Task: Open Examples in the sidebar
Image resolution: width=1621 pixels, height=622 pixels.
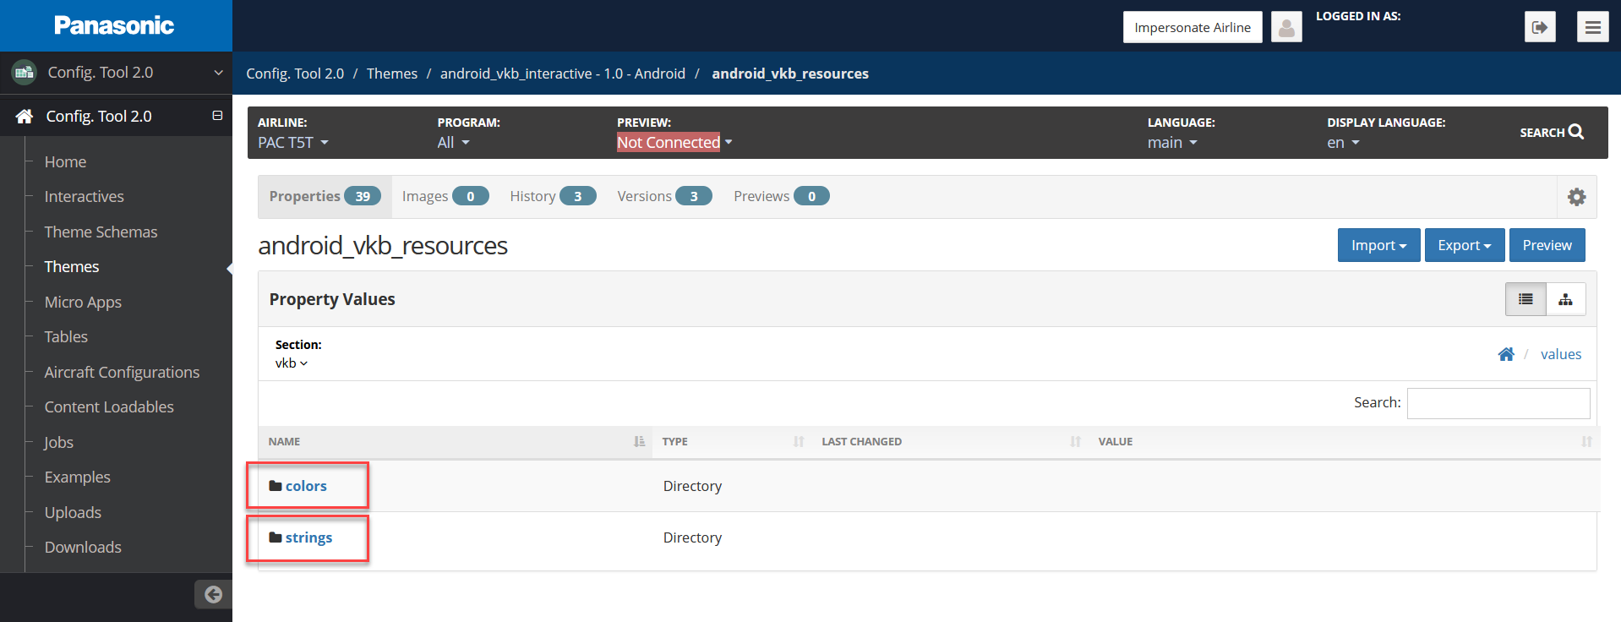Action: pos(77,477)
